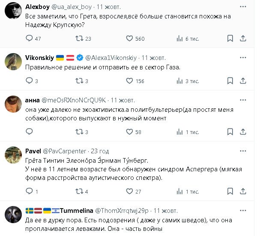The height and width of the screenshot is (236, 260).
Task: Share Alexboy's tweet
Action: (243, 39)
